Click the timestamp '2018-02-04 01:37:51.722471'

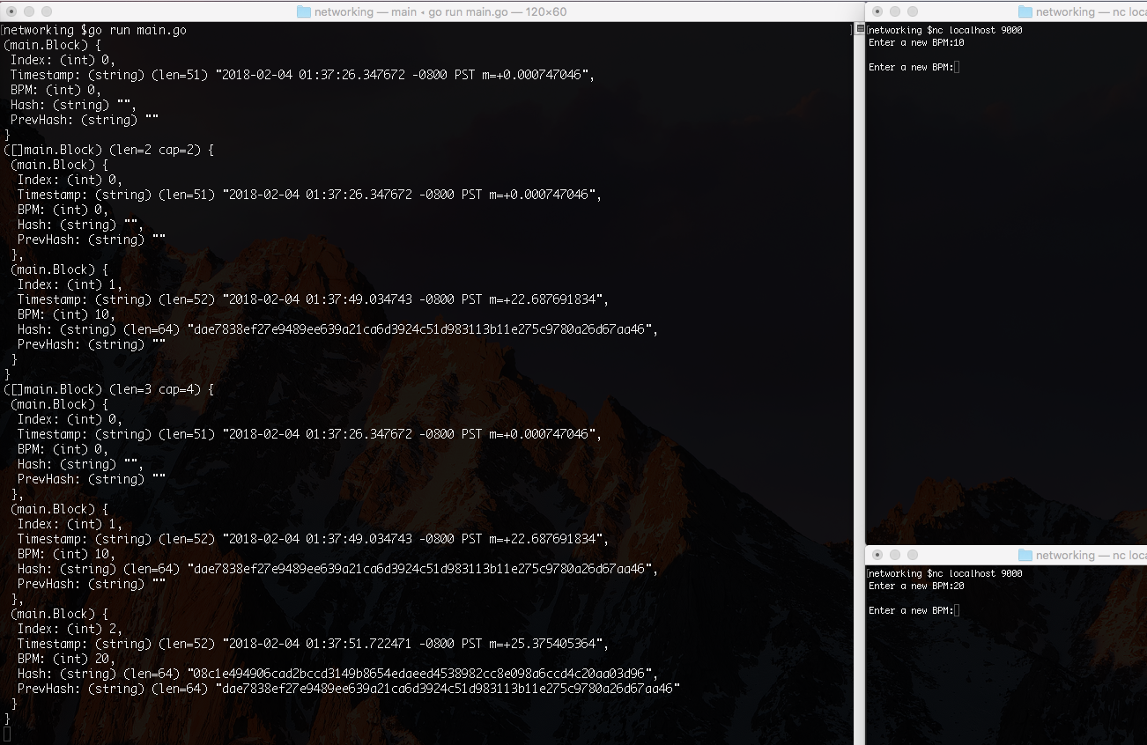tap(320, 644)
